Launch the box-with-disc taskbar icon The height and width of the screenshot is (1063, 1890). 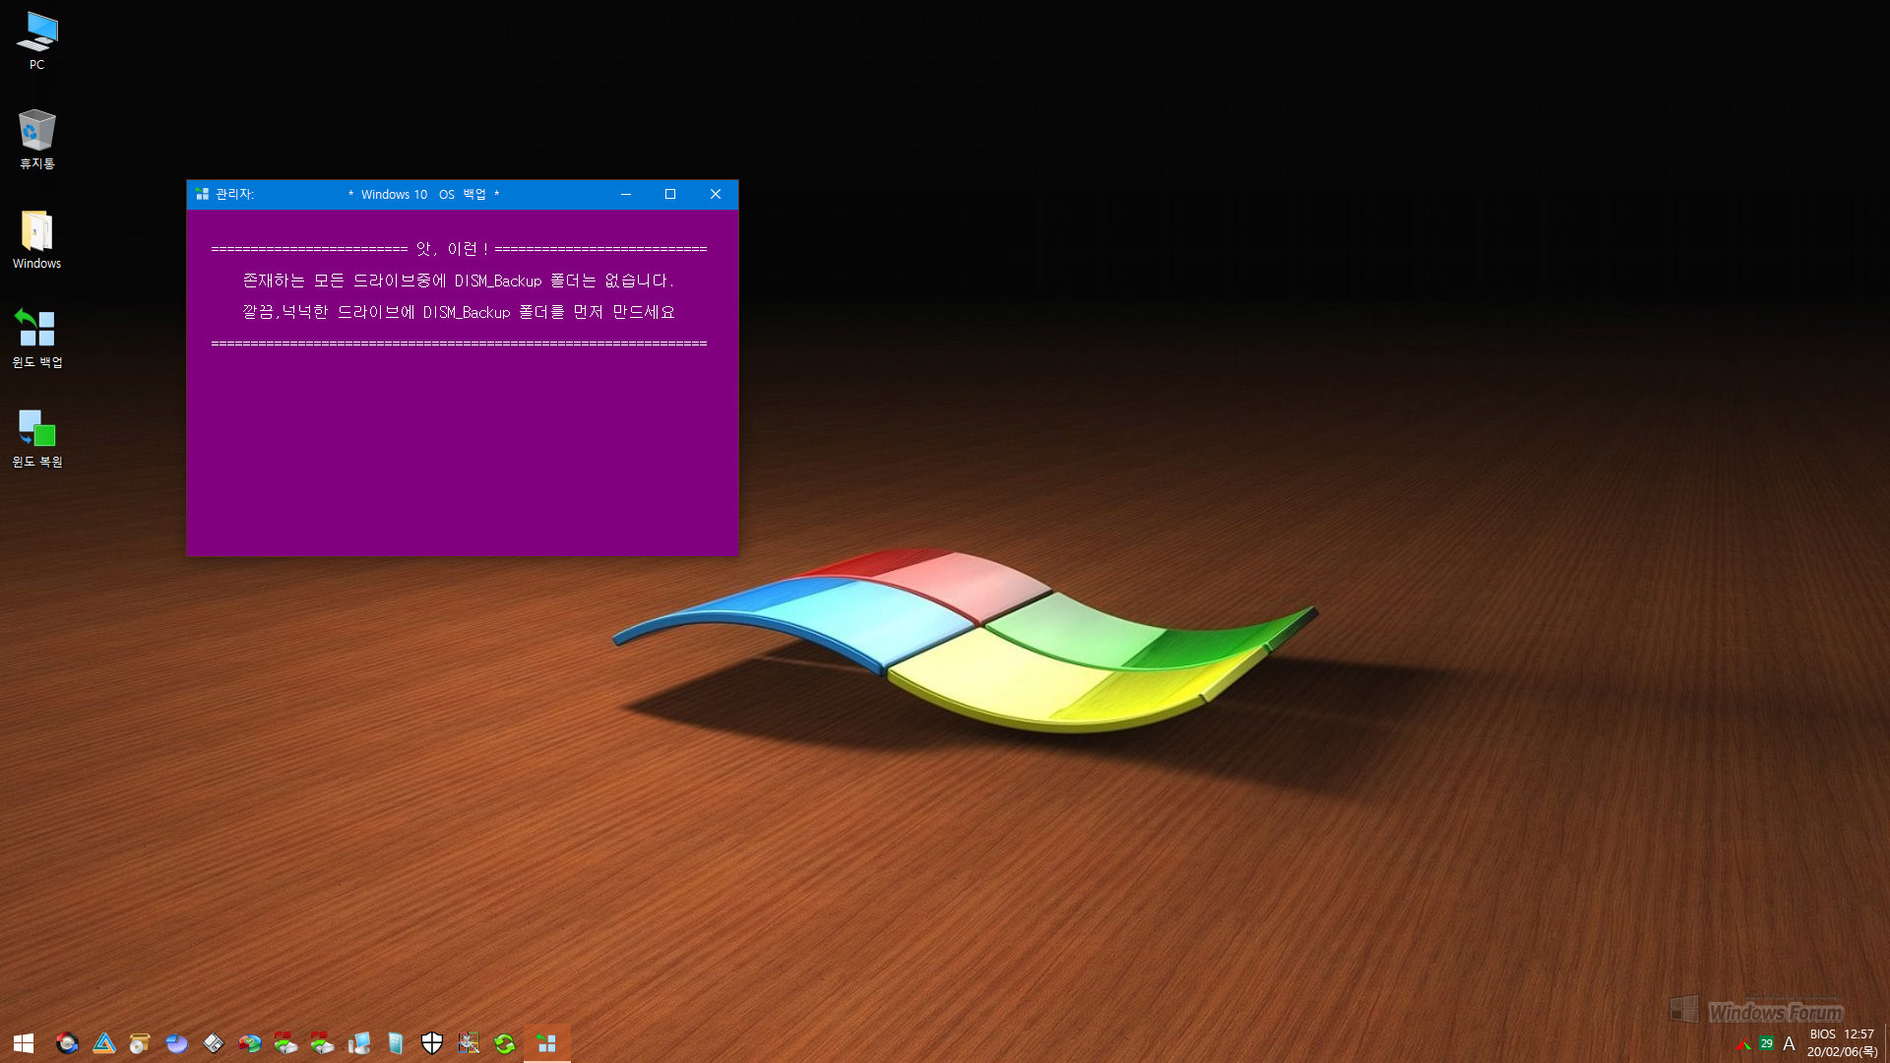click(x=140, y=1043)
